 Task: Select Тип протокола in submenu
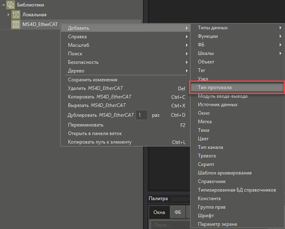[x=237, y=87]
